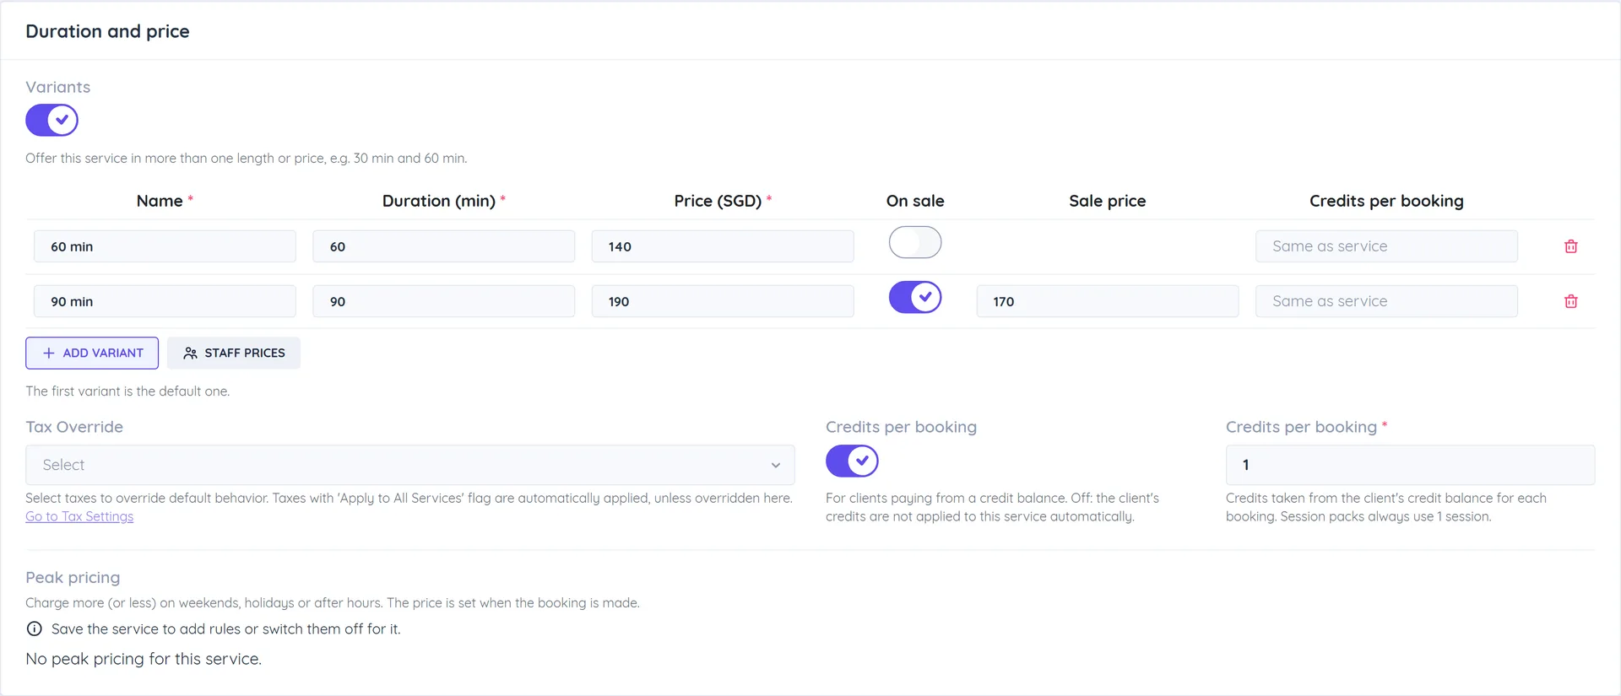
Task: Click credits field in the 90 min row
Action: [x=1386, y=301]
